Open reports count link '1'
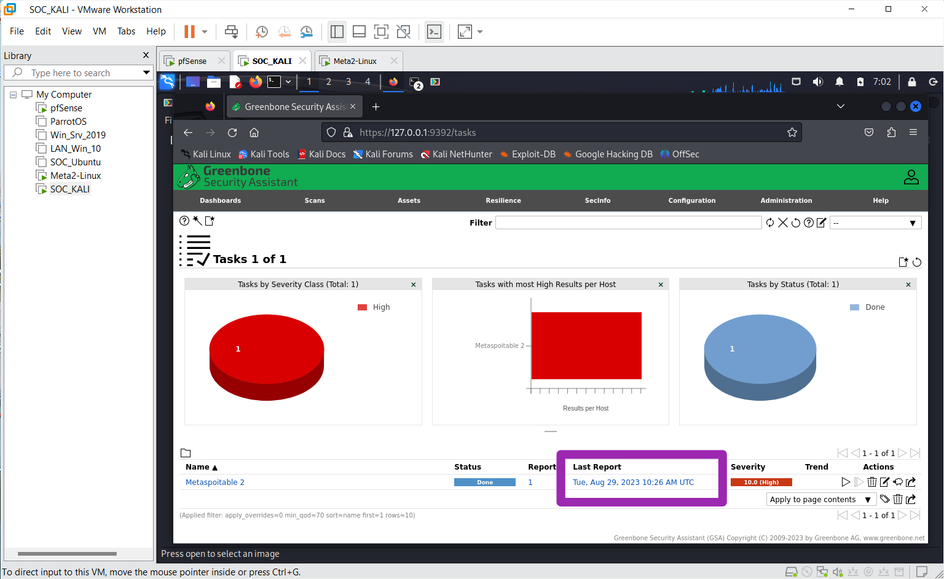 coord(530,482)
